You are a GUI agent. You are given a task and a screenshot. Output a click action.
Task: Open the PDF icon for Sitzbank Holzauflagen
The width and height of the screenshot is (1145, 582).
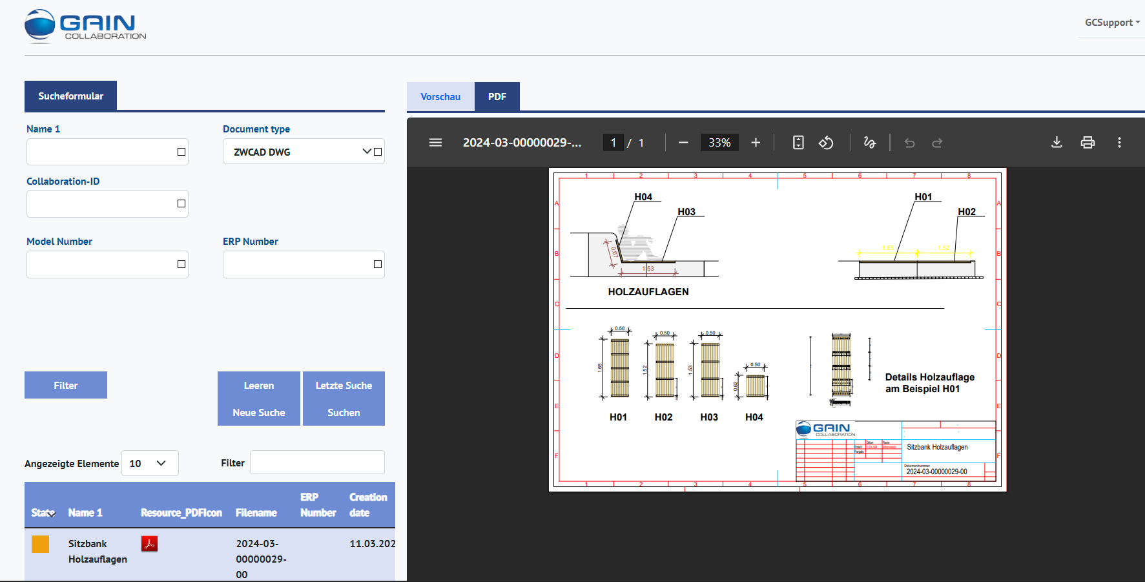pyautogui.click(x=149, y=544)
